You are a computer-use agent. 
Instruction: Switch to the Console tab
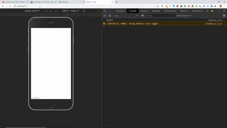[x=132, y=11]
